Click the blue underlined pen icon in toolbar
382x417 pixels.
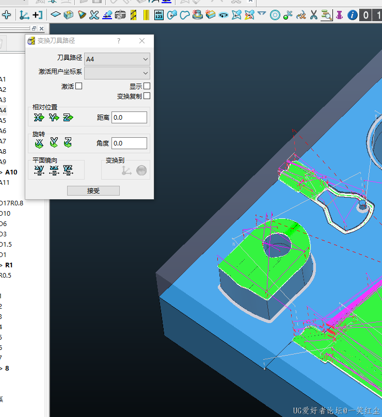click(x=107, y=15)
